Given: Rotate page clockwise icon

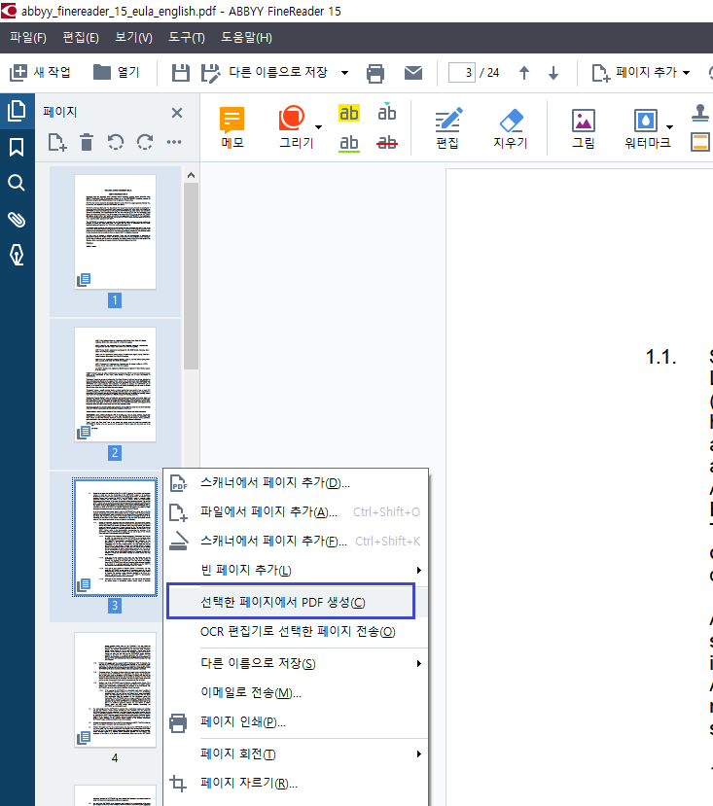Looking at the screenshot, I should point(145,142).
